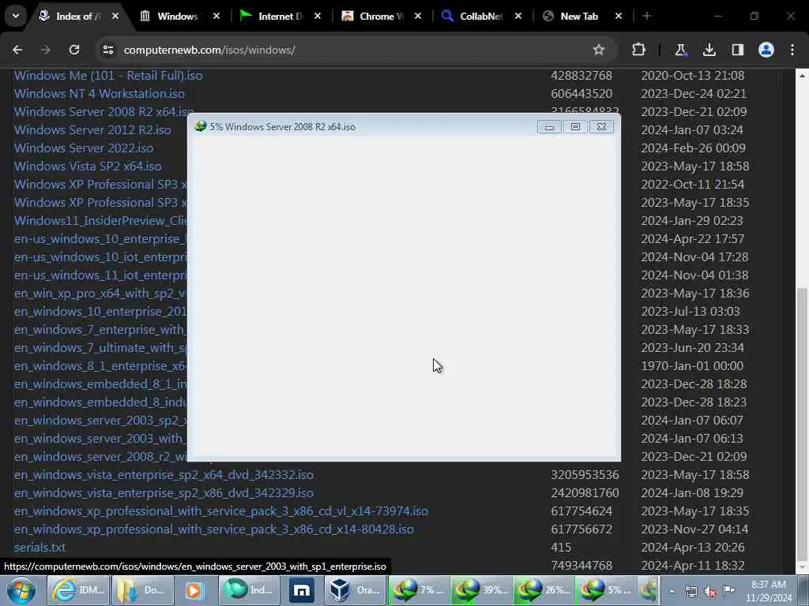Open the Maxthon taskbar icon
This screenshot has height=606, width=809.
(x=301, y=590)
